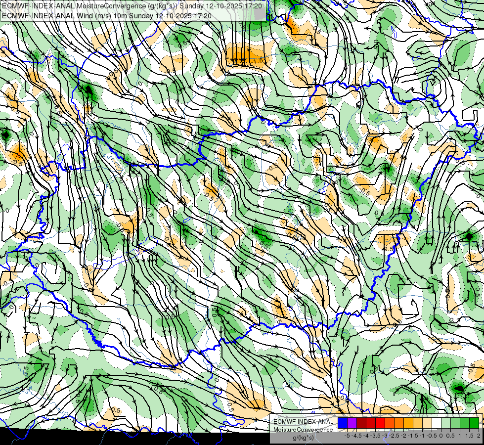Click the white legend swatch
The image size is (484, 445).
(437, 423)
